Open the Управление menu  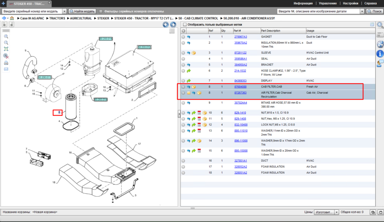point(328,3)
